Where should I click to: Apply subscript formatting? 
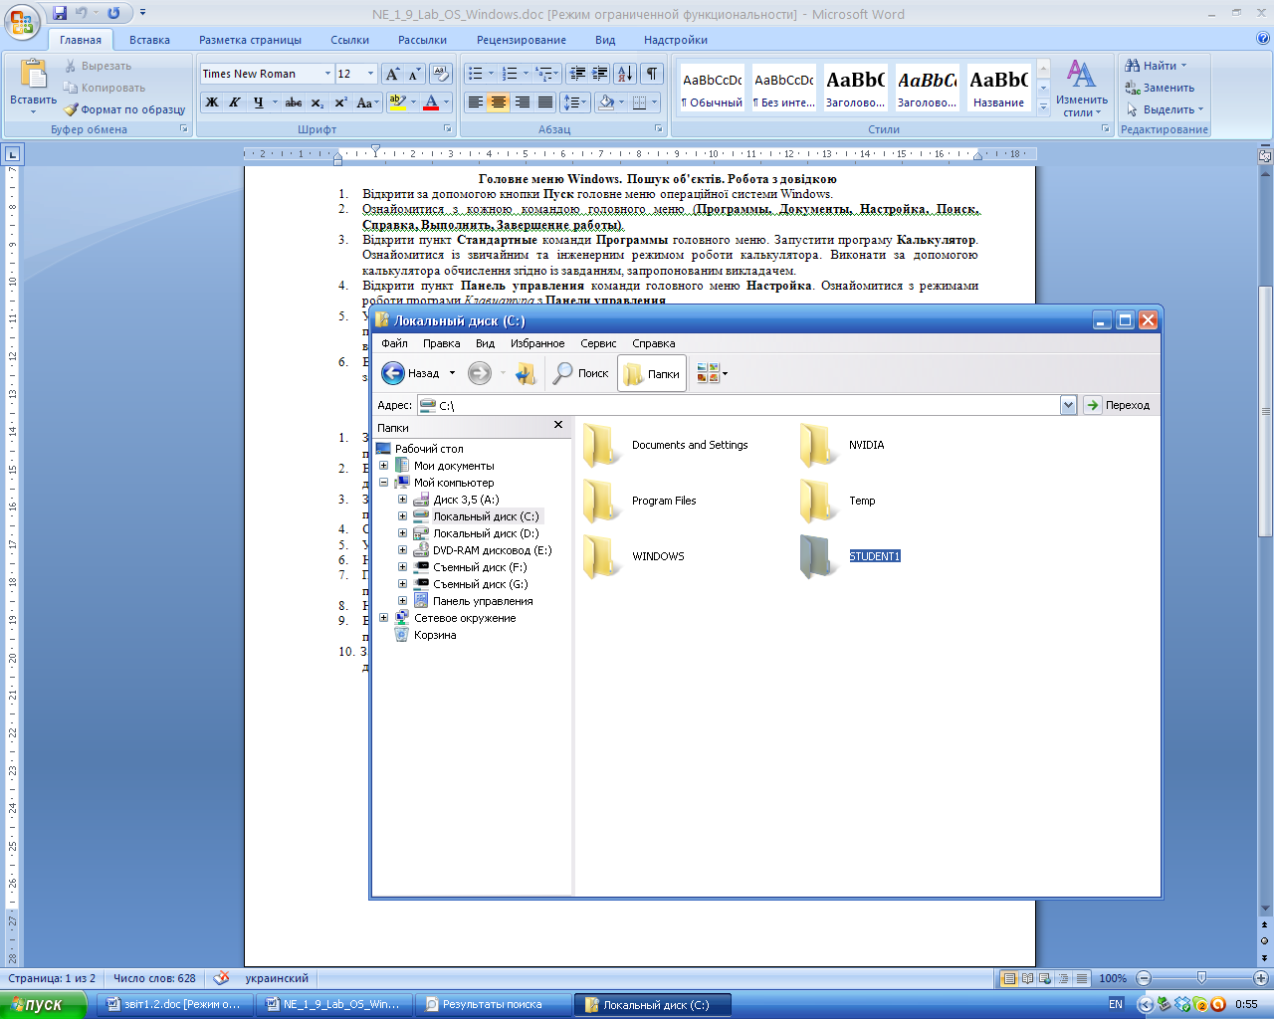point(317,102)
